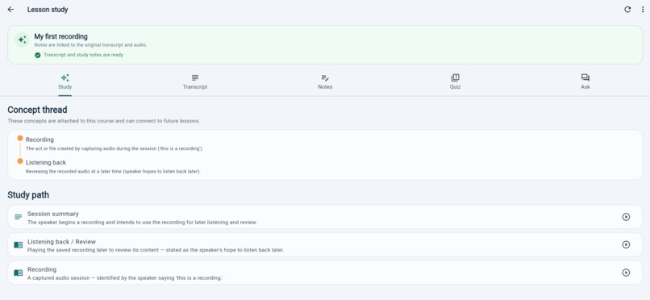Select the orange dot beside Recording concept
Image resolution: width=650 pixels, height=300 pixels.
click(x=20, y=138)
